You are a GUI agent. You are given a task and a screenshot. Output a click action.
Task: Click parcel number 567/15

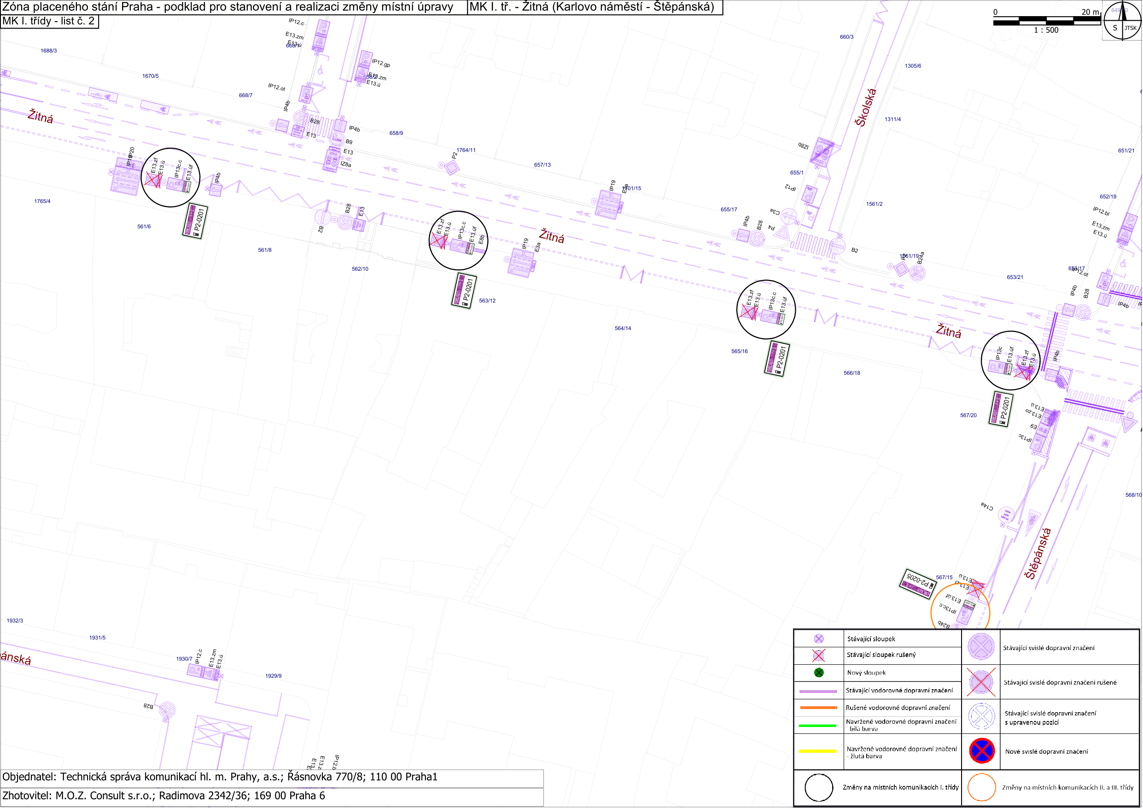pos(944,577)
